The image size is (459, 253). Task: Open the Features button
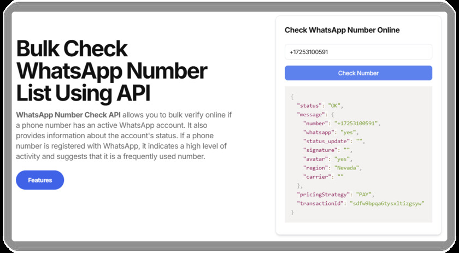[40, 180]
